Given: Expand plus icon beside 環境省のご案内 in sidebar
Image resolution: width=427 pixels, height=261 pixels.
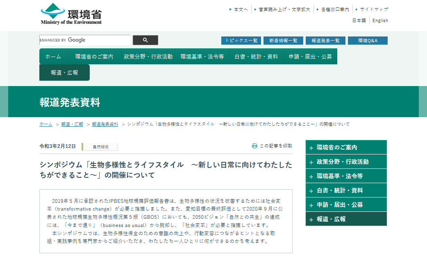Looking at the screenshot, I should coord(311,148).
